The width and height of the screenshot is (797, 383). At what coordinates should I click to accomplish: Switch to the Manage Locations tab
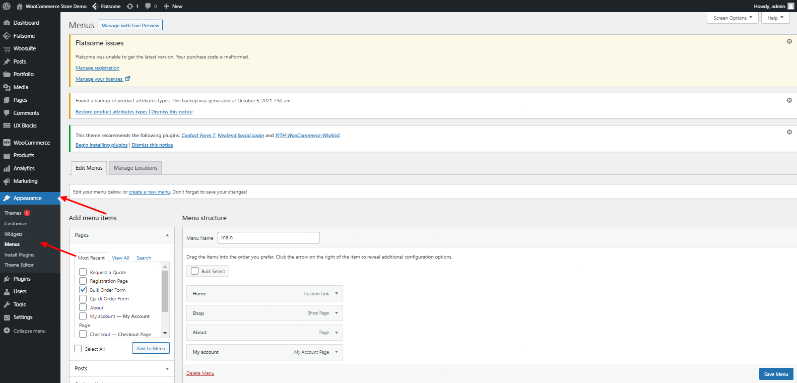pos(136,168)
